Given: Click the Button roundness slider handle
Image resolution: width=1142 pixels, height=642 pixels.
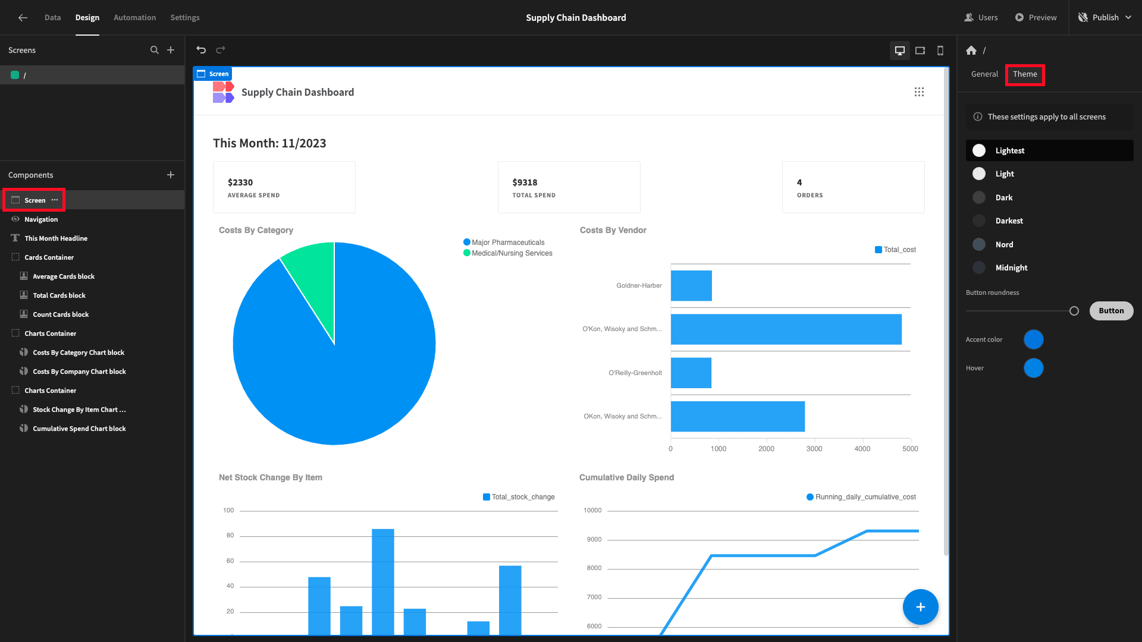Looking at the screenshot, I should click(1074, 311).
